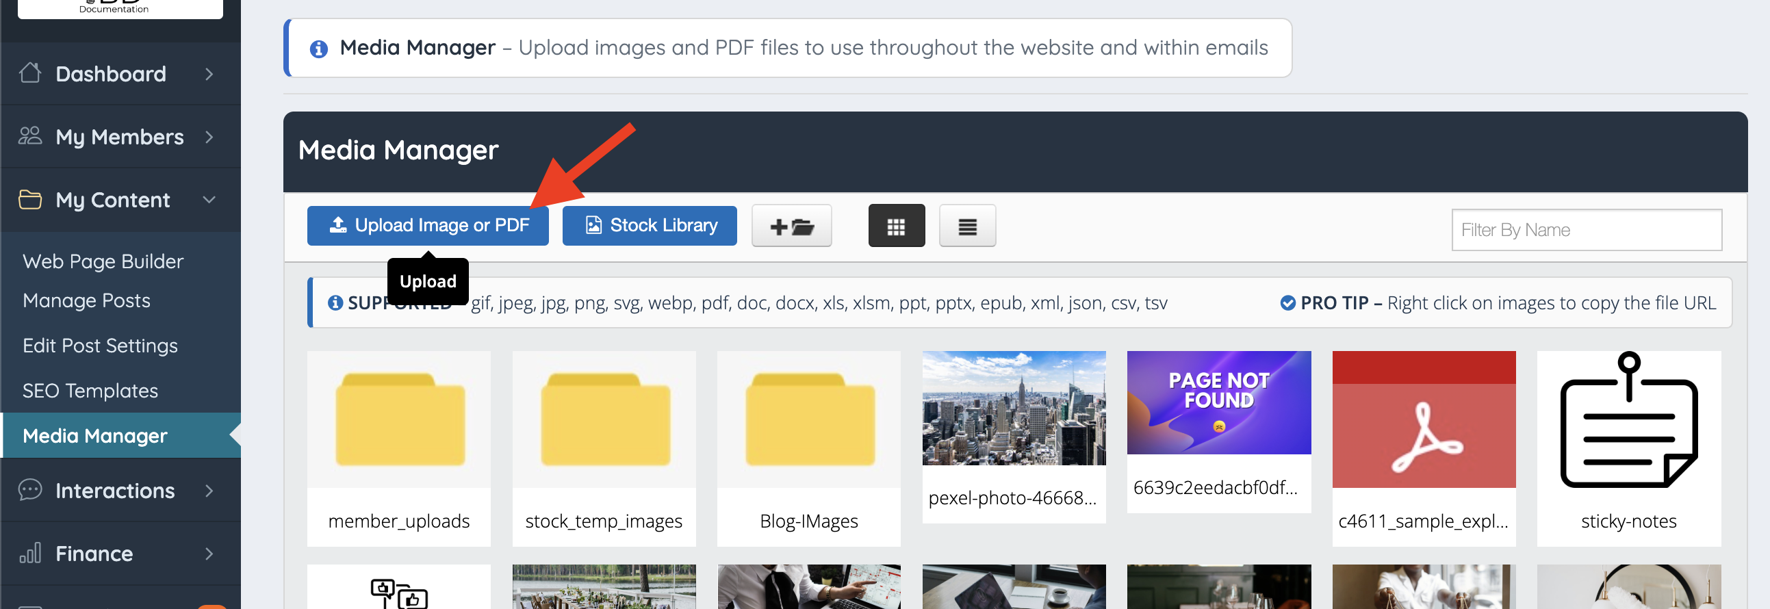The height and width of the screenshot is (609, 1770).
Task: Click the Media Manager panel heading
Action: point(398,150)
